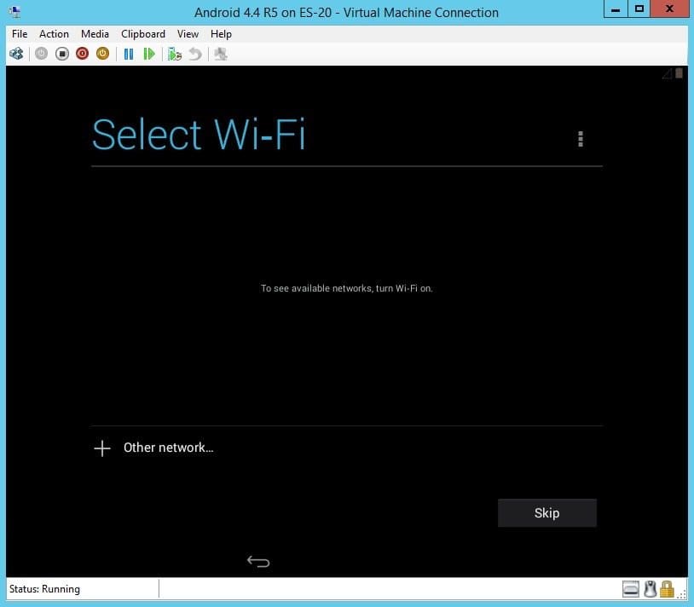The image size is (694, 607).
Task: Create a VM checkpoint snapshot
Action: (175, 54)
